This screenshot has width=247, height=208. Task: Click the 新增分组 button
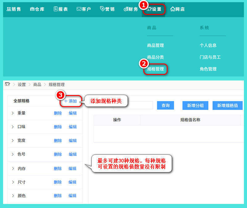tap(195, 106)
